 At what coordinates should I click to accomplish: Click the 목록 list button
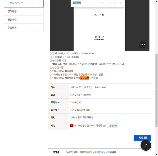(x=142, y=138)
